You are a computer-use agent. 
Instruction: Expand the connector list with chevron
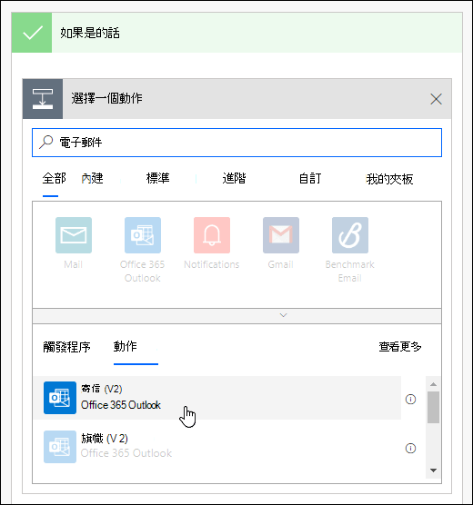283,315
